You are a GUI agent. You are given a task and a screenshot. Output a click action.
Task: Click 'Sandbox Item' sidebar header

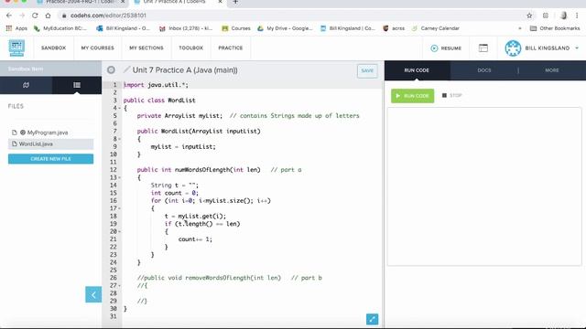26,69
